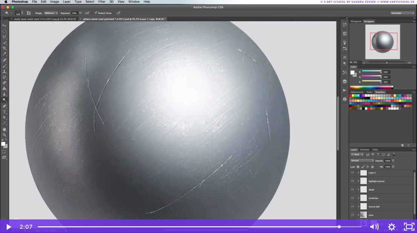Select the Polygonal Lasso tool
417x233 pixels.
point(5,37)
